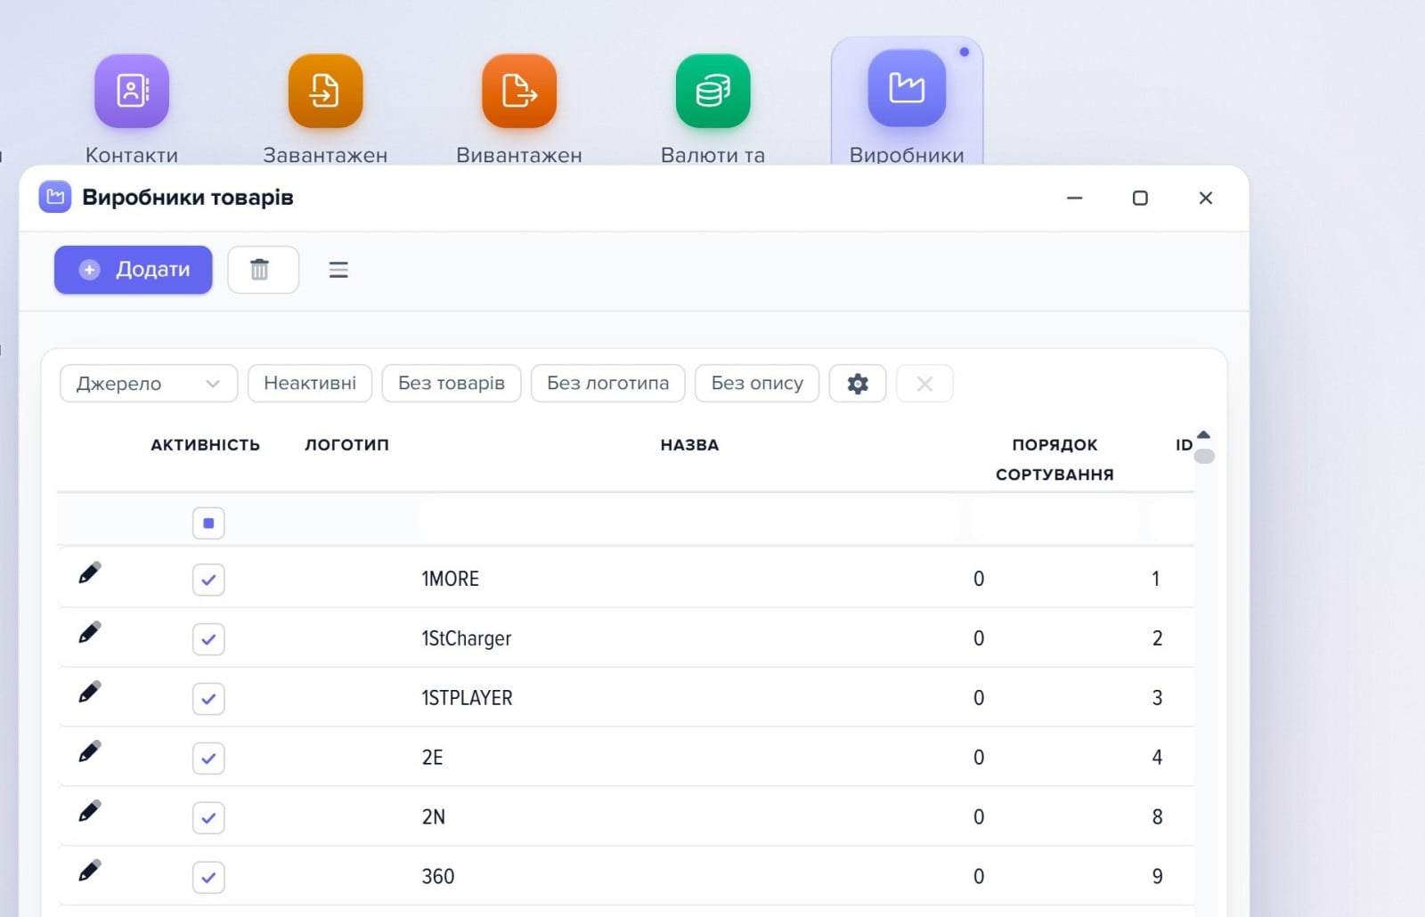Uncheck activity checkbox for 360
1425x917 pixels.
[208, 878]
